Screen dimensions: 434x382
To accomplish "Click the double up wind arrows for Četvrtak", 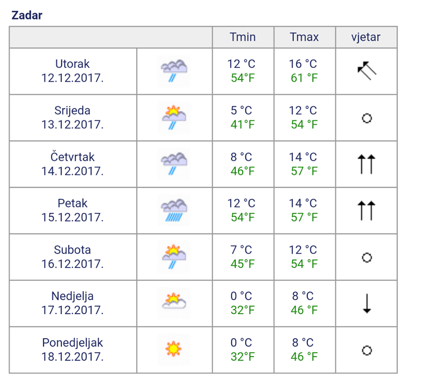I will click(367, 164).
